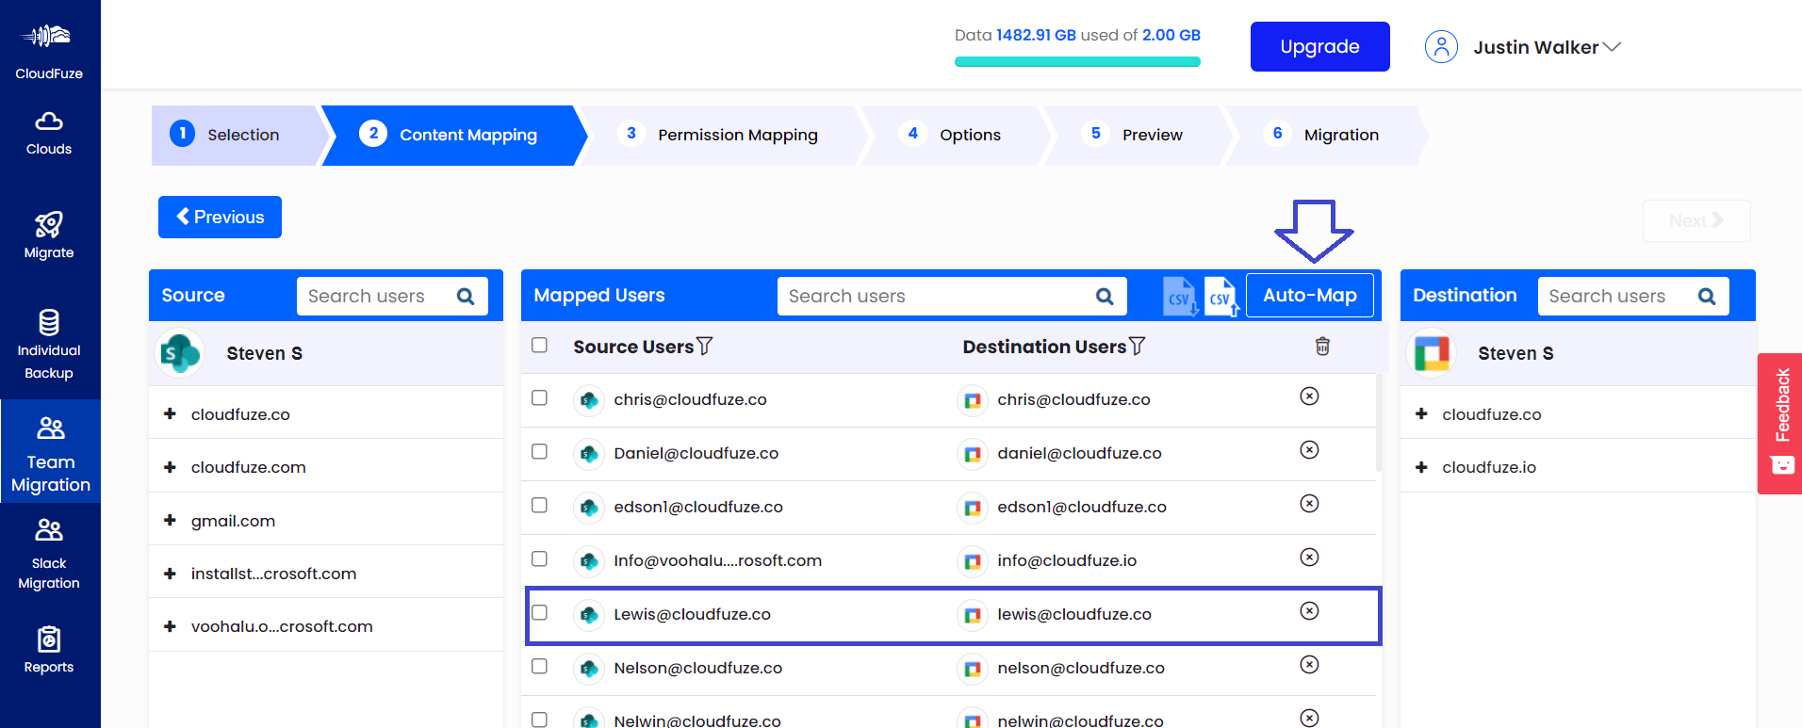Click destination user lewis@cloudfuze.co

[1074, 614]
